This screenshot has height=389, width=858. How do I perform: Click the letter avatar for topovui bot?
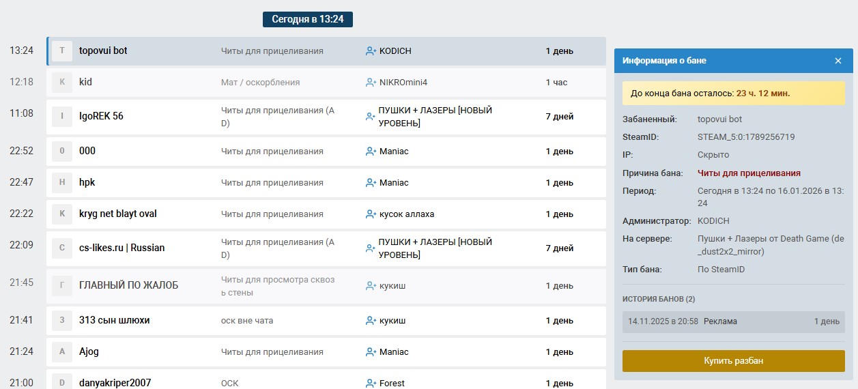pos(62,51)
